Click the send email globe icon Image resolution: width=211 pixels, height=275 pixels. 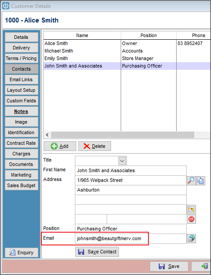point(192,238)
